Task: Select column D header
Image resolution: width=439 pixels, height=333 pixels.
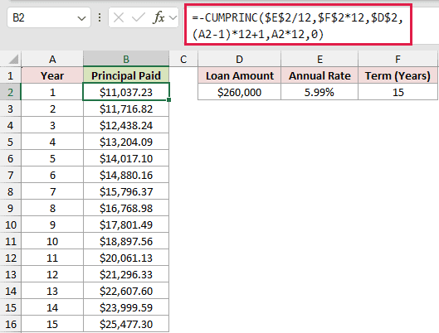Action: [239, 59]
